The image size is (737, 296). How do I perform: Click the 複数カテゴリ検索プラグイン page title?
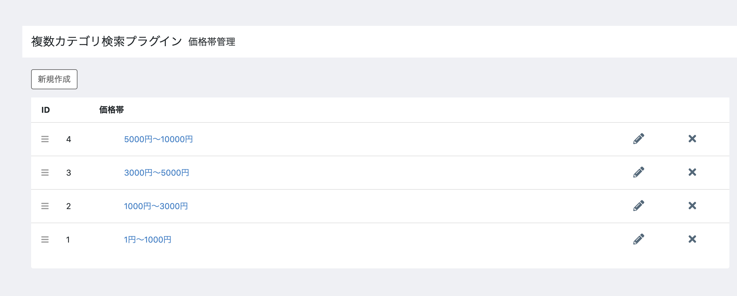point(107,41)
